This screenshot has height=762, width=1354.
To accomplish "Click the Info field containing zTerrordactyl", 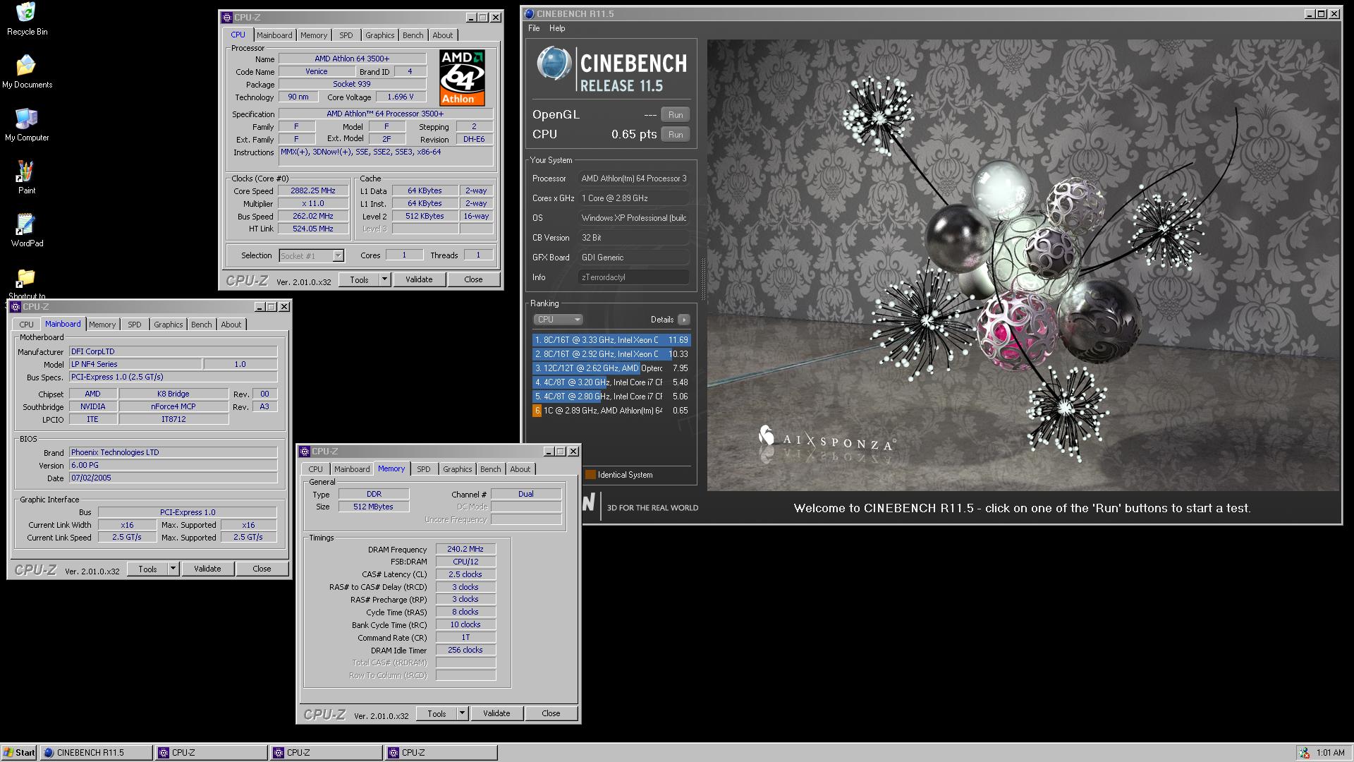I will (633, 277).
